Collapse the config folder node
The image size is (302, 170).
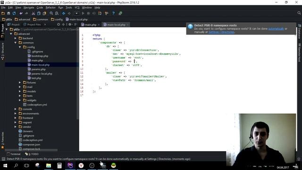(20, 47)
